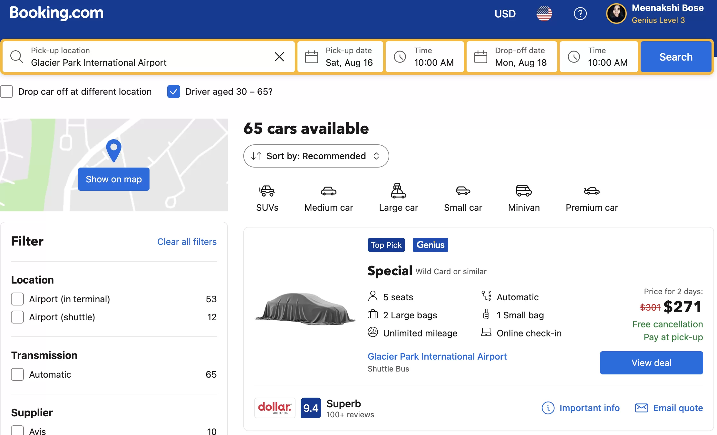This screenshot has width=717, height=435.
Task: Open the pick-up date Sat, Aug 16 picker
Action: click(340, 57)
